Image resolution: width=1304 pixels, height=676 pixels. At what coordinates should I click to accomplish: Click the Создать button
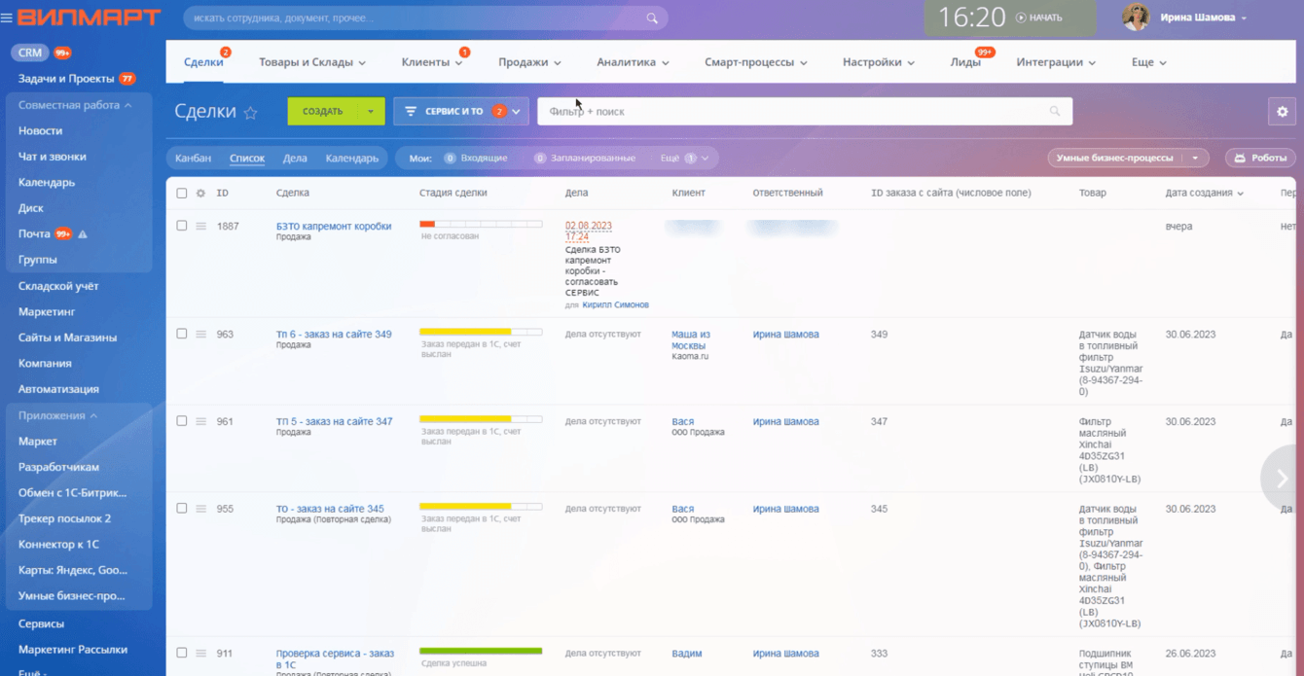pos(322,112)
